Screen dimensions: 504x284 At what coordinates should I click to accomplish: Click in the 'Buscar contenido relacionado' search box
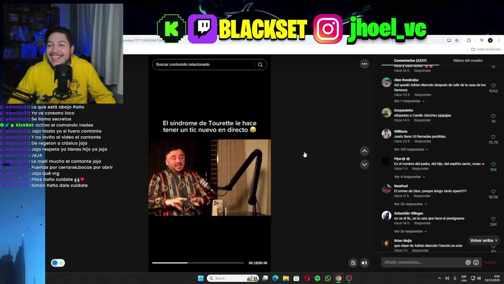pyautogui.click(x=203, y=65)
